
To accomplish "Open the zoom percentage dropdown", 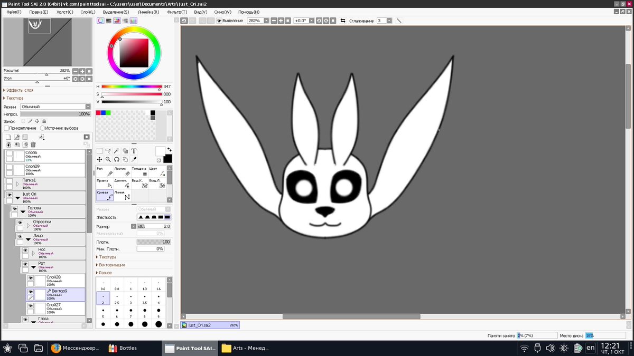I will pos(266,21).
